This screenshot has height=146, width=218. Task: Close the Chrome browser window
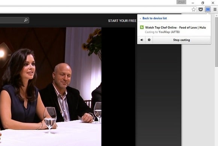213,3
